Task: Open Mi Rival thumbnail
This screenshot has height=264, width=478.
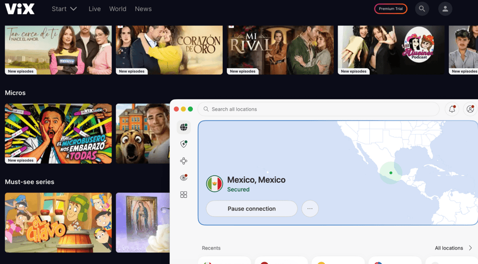Action: coord(280,50)
